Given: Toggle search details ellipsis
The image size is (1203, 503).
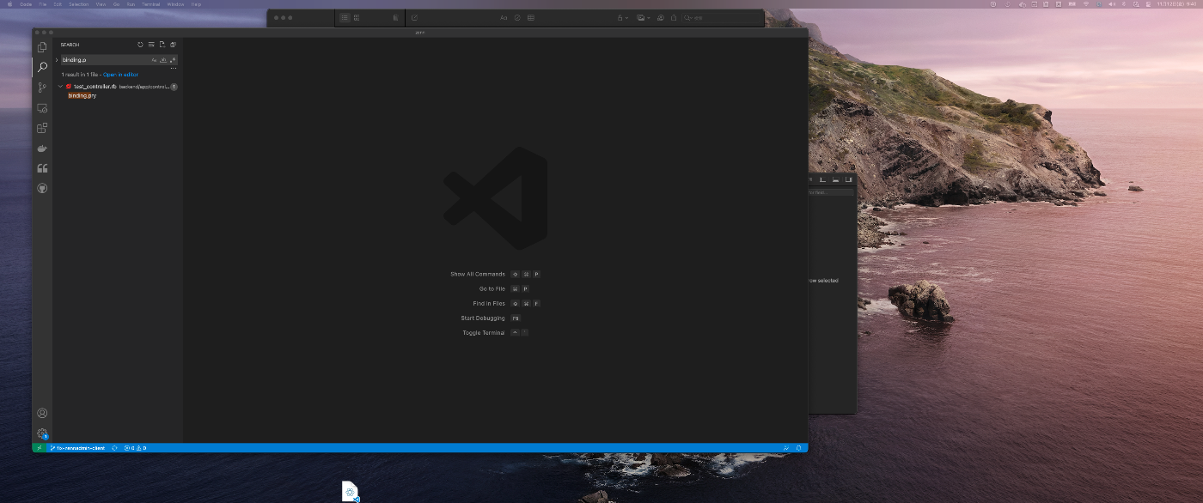Looking at the screenshot, I should pyautogui.click(x=174, y=68).
